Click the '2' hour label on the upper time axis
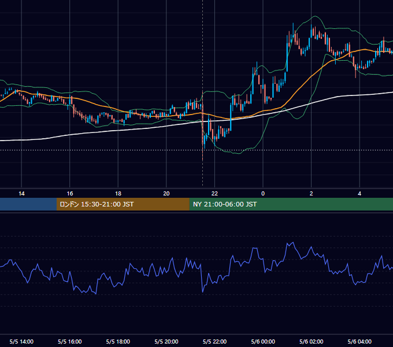The height and width of the screenshot is (347, 393). [x=312, y=194]
